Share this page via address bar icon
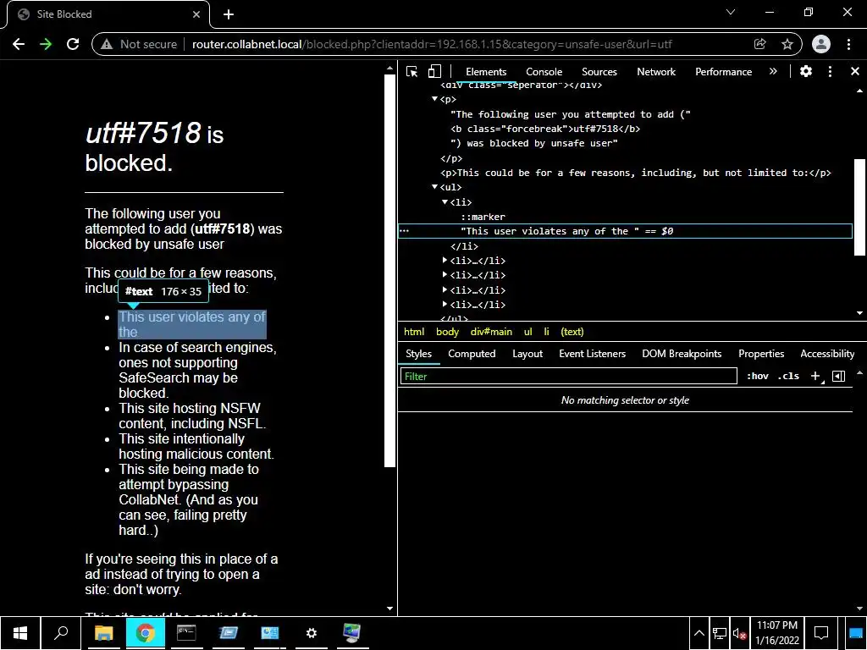The image size is (867, 650). tap(759, 44)
